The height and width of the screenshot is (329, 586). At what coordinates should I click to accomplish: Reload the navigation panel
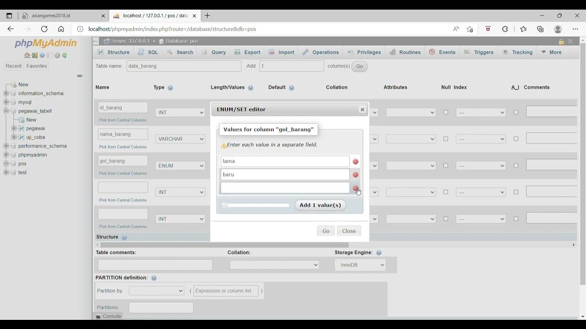[x=65, y=55]
